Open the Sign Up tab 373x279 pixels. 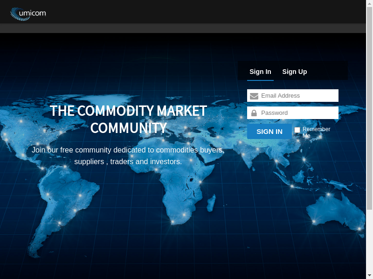pos(294,72)
